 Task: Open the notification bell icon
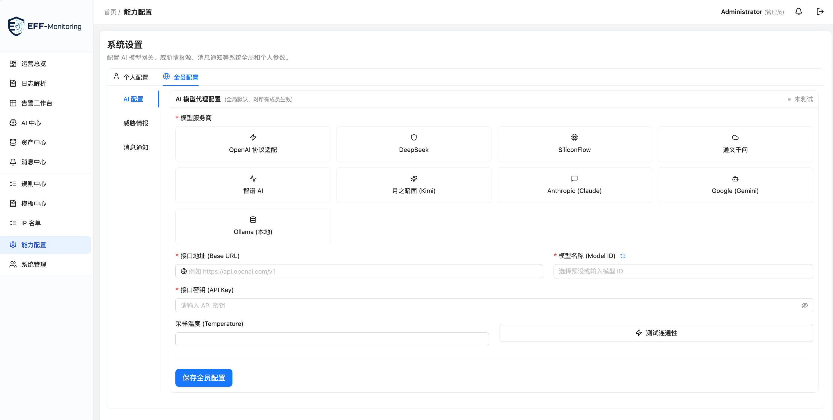pyautogui.click(x=798, y=12)
